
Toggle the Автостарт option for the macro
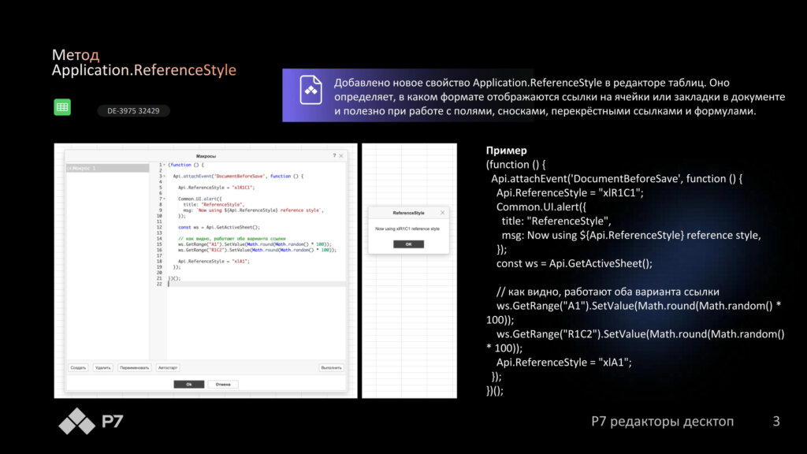tap(168, 367)
